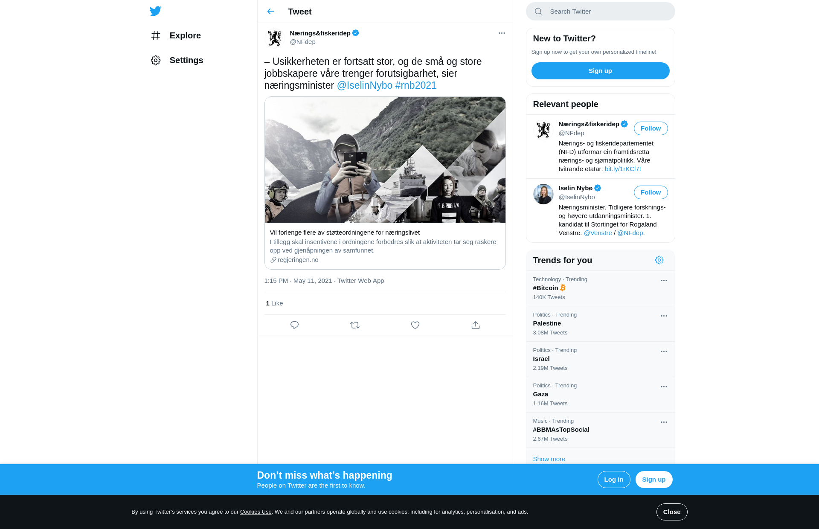
Task: Open the Nærings&fiskeridep avatar in tweet header
Action: [275, 38]
